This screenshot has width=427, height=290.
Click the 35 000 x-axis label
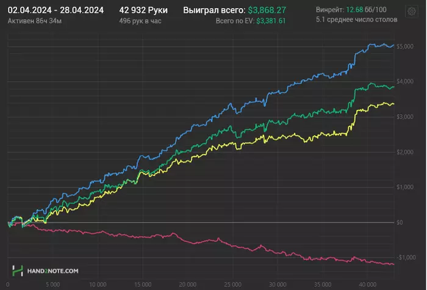323,285
